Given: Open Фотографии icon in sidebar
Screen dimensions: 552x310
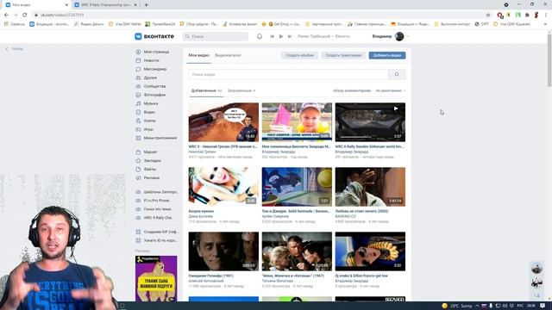Looking at the screenshot, I should click(138, 95).
